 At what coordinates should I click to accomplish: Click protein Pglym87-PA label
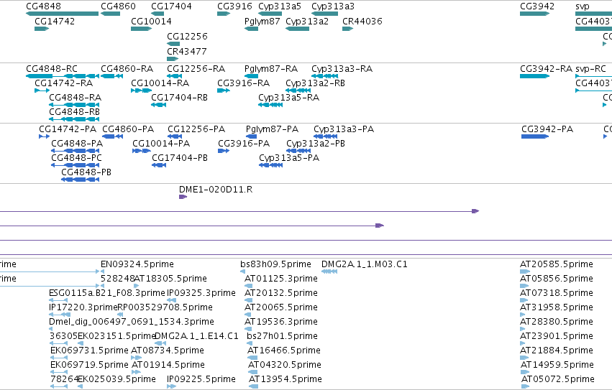(x=272, y=129)
